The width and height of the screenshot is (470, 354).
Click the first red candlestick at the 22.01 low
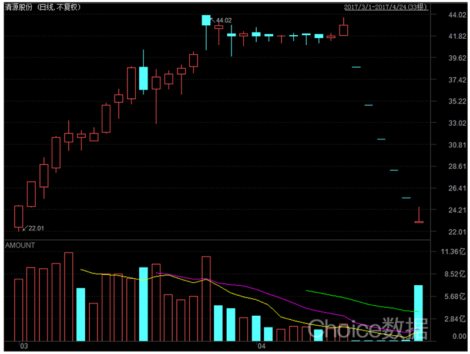tap(19, 216)
